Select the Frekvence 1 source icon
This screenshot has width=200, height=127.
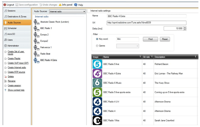pos(36,48)
